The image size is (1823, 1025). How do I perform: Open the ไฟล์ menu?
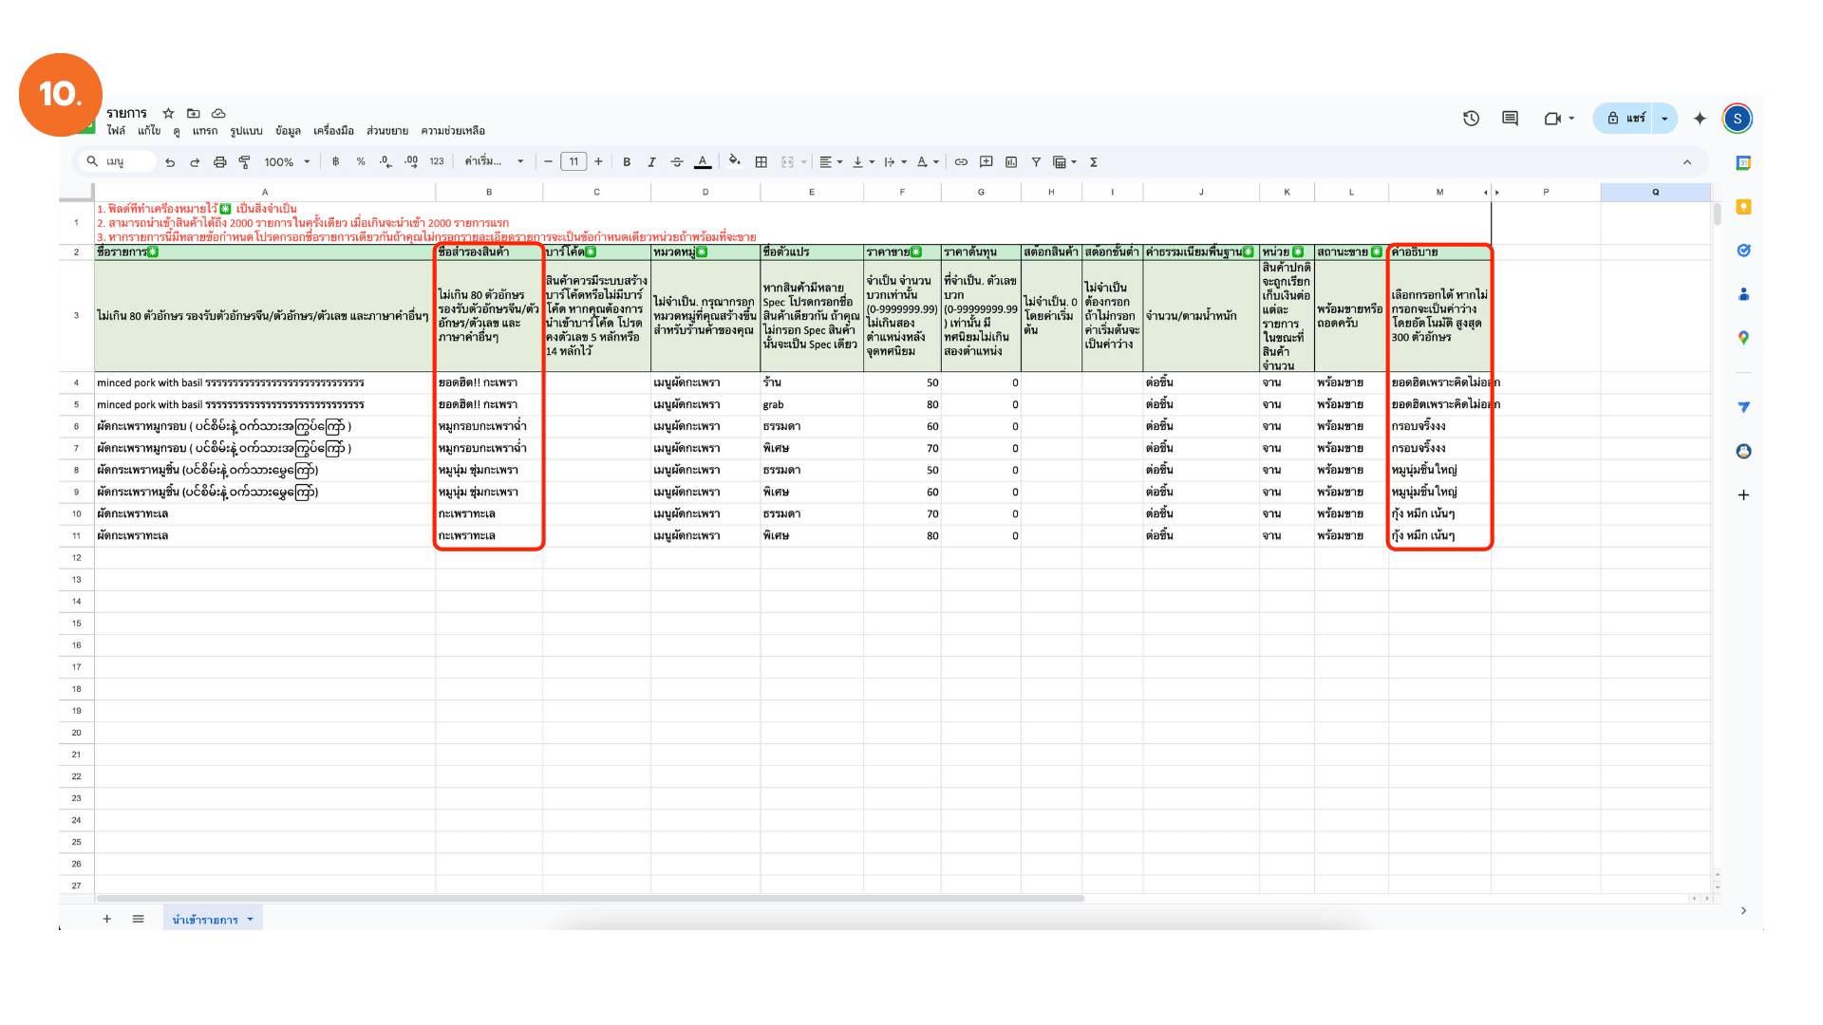click(116, 131)
